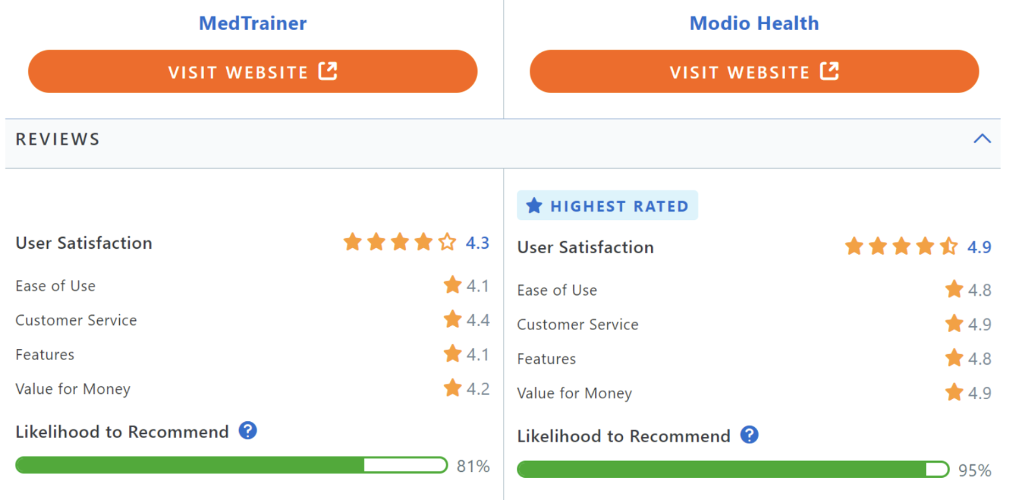Click MedTrainer 81% recommendation progress bar

pos(232,465)
